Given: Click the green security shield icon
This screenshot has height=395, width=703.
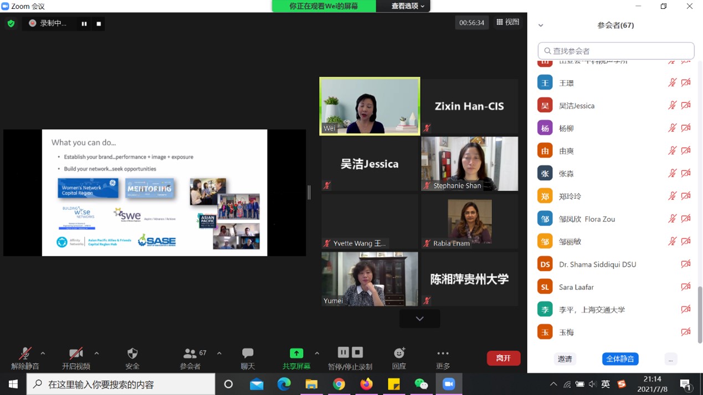Looking at the screenshot, I should (11, 23).
